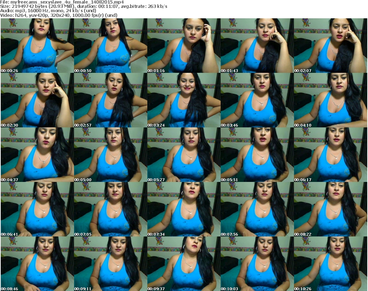Screen dimensions: 368x291
Task: Choose the frame timestamped 00:07:05
Action: 111,209
